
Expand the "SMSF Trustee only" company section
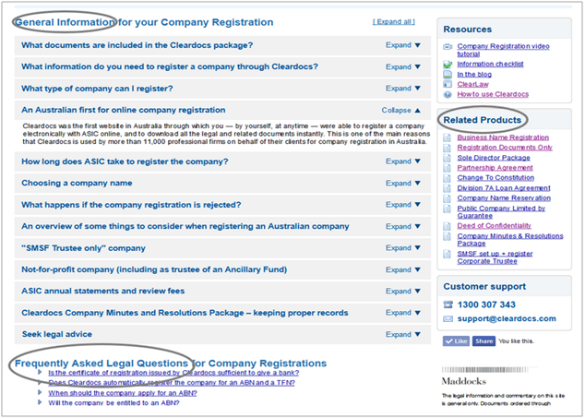pyautogui.click(x=403, y=248)
